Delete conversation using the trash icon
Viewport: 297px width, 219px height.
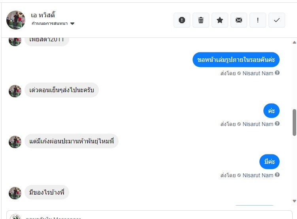click(x=201, y=20)
